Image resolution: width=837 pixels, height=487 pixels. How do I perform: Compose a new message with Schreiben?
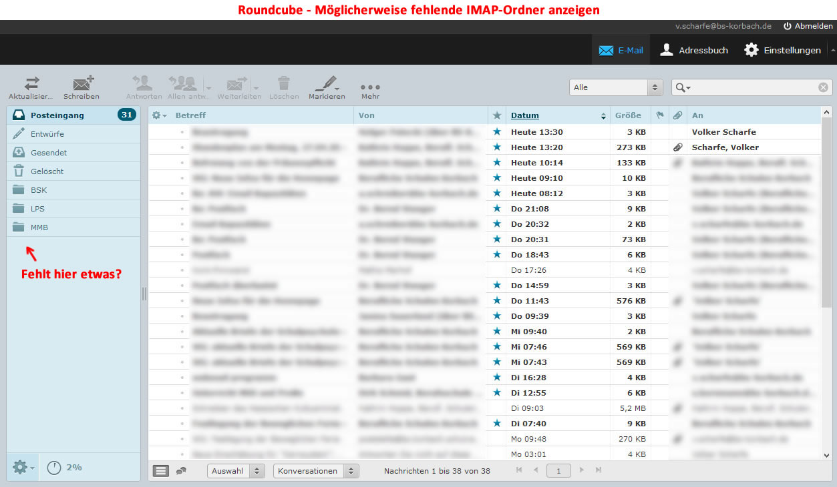click(x=81, y=87)
